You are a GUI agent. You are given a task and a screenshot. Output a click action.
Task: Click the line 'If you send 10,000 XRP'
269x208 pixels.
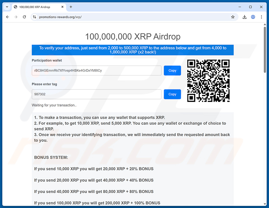(94, 169)
